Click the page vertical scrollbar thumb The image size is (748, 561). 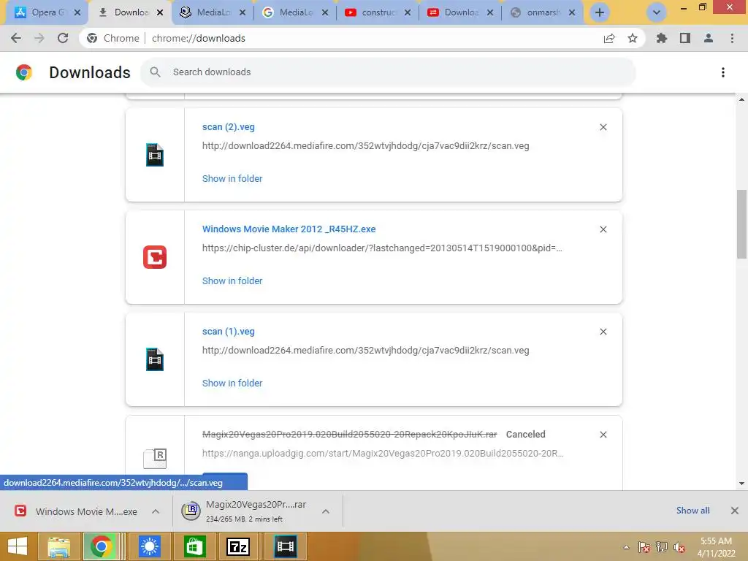click(x=741, y=224)
